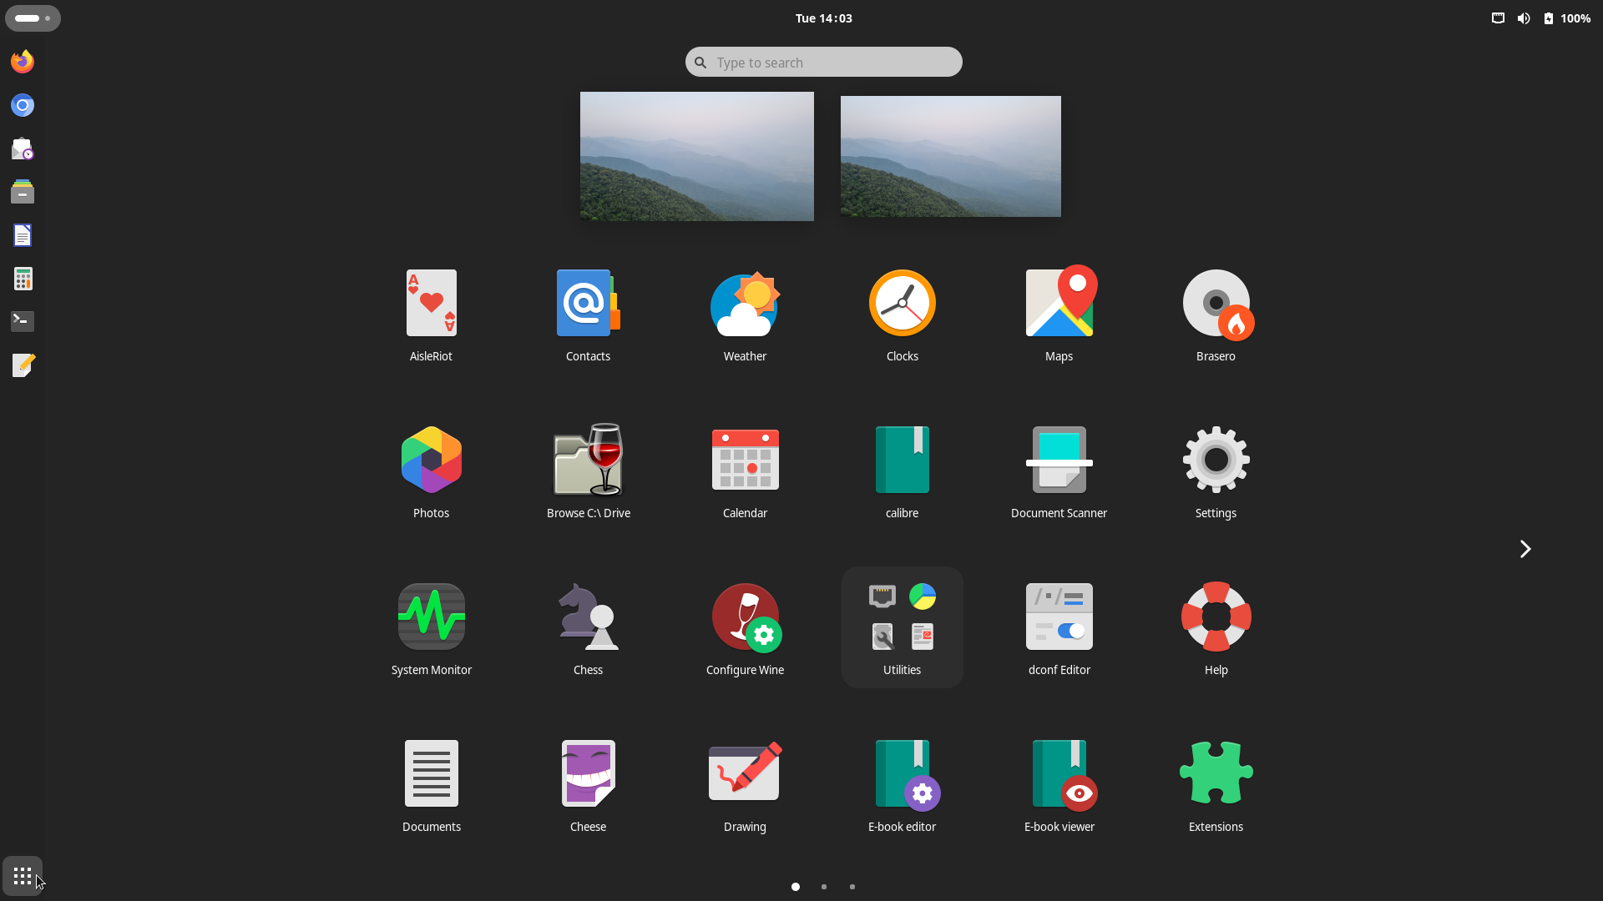Launch the Clocks app
The width and height of the screenshot is (1603, 901).
coord(902,315)
